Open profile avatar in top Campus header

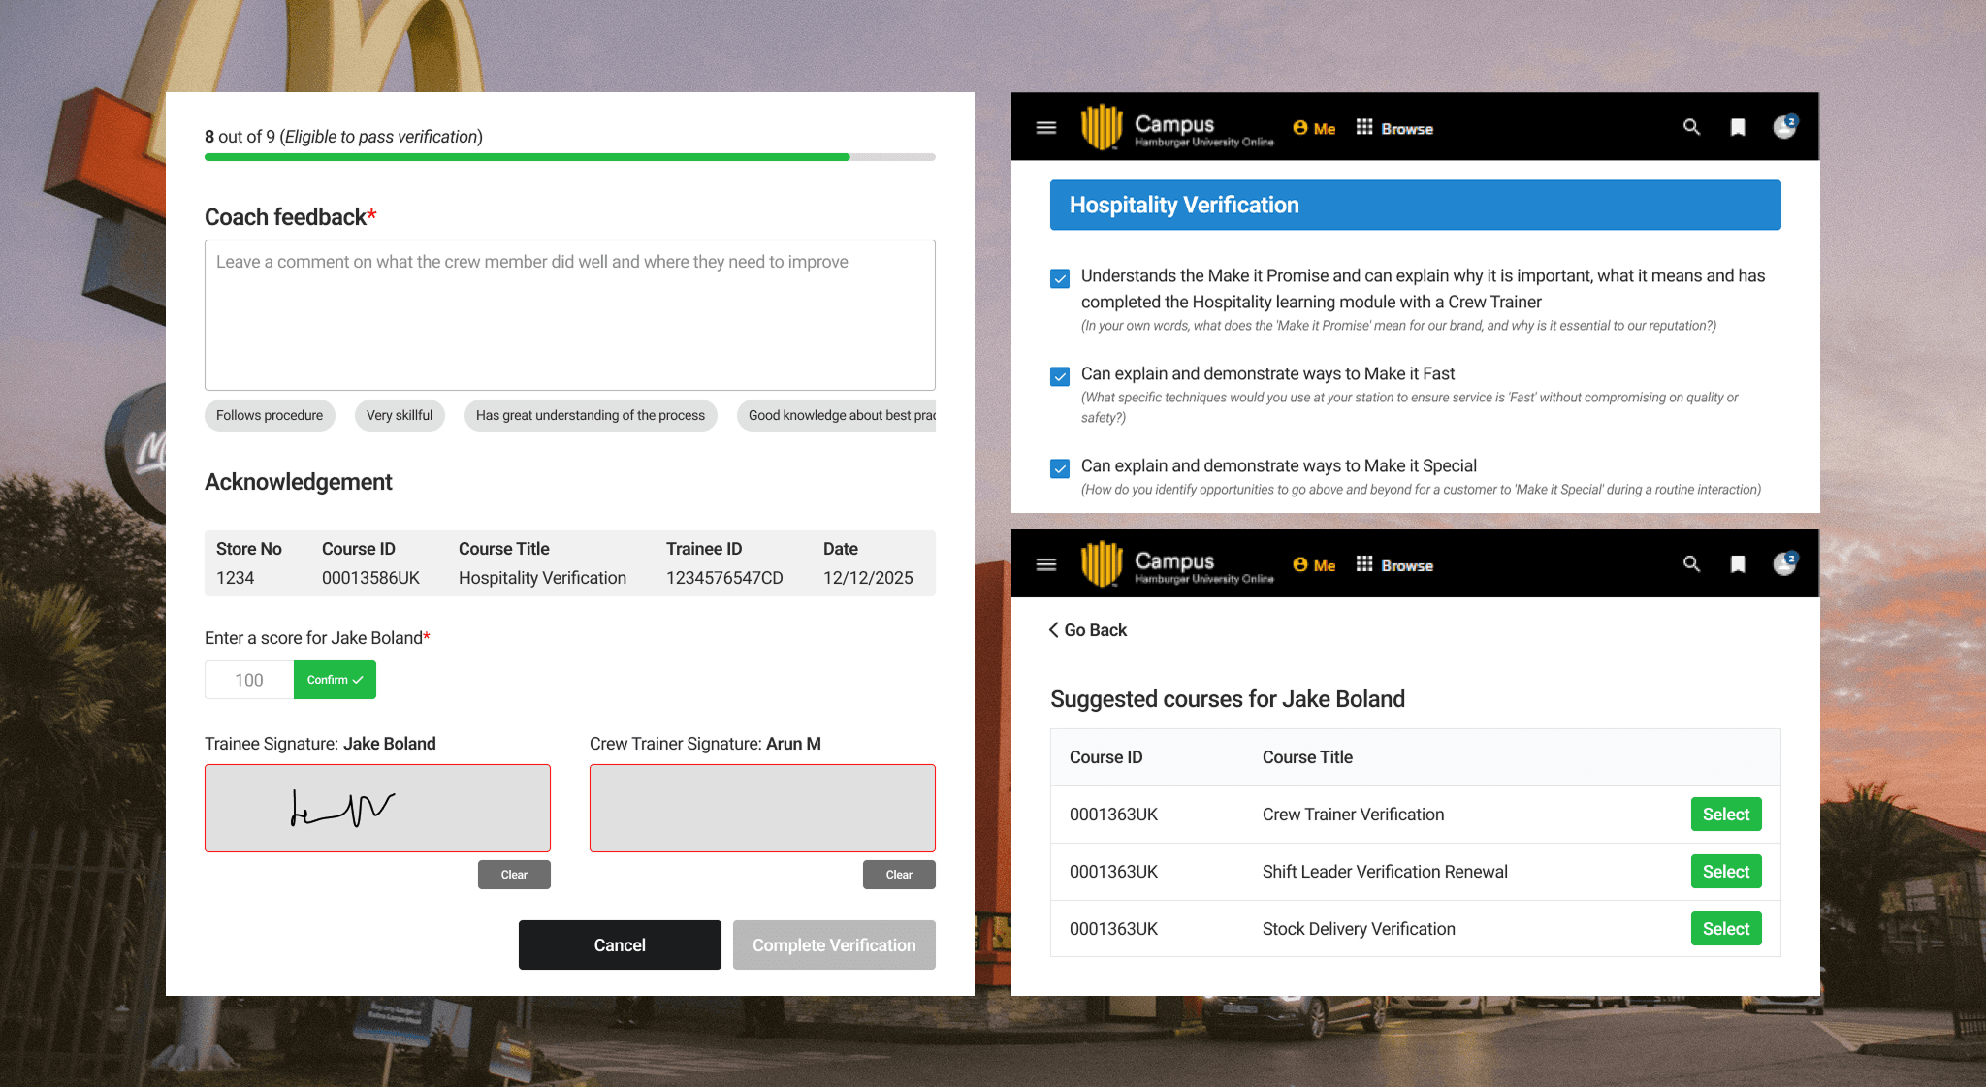point(1784,127)
